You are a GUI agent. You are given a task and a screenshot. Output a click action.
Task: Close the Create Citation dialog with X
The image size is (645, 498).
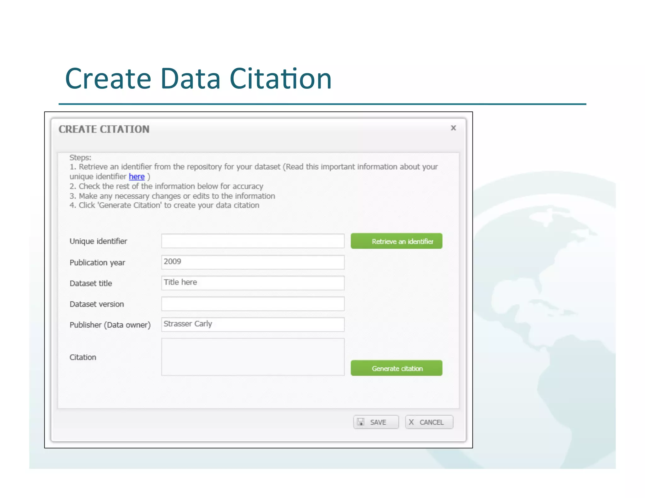click(x=453, y=128)
